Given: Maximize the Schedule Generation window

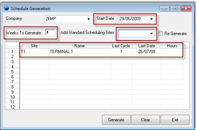Looking at the screenshot, I should click(175, 9).
